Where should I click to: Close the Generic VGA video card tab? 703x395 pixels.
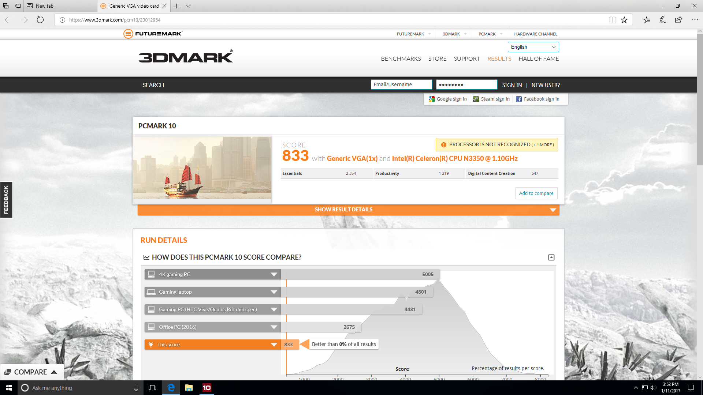click(x=164, y=6)
